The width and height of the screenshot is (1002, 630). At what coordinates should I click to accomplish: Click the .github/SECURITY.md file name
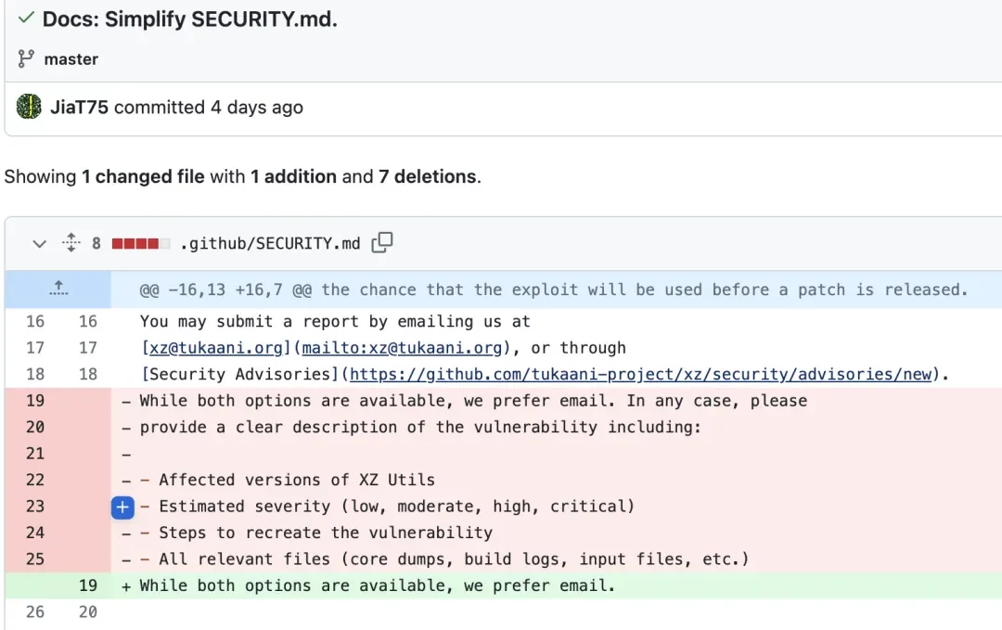tap(270, 243)
